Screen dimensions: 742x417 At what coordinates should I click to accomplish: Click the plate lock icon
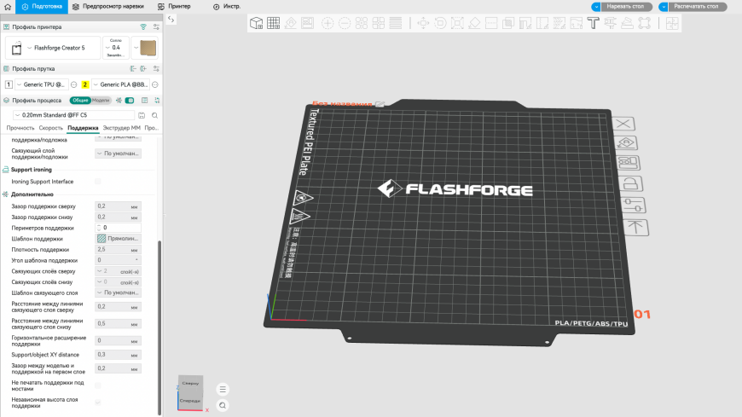coord(630,183)
